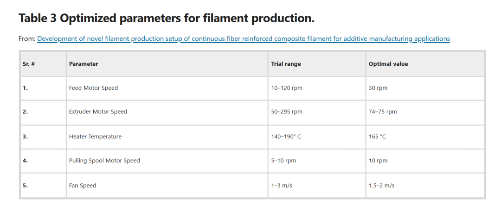Click the 165 °C optimal value cell

(377, 137)
